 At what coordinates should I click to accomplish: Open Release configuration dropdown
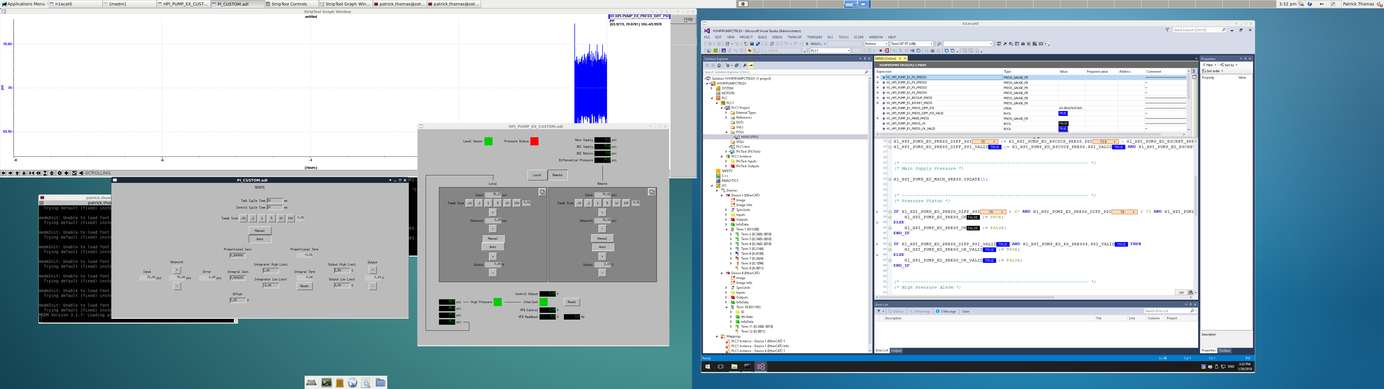coord(876,43)
